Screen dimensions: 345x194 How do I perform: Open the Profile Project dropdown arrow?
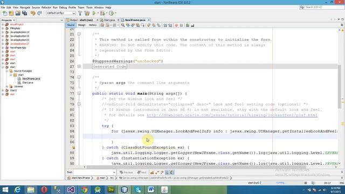115,13
